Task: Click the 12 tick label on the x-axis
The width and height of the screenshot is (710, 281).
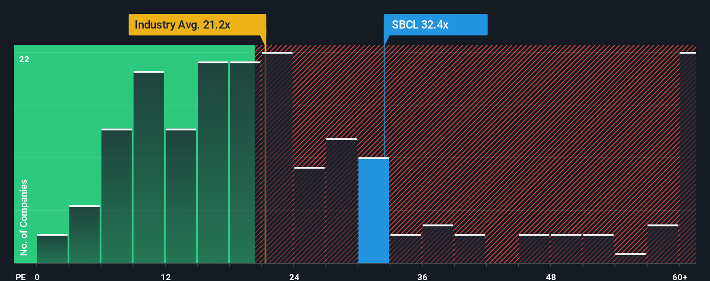Action: [166, 277]
